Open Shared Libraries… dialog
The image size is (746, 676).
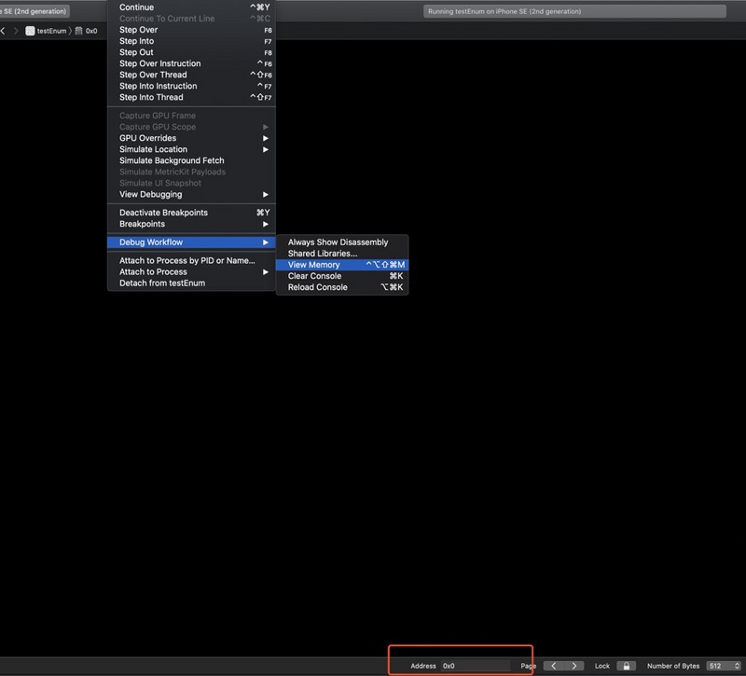click(x=322, y=254)
